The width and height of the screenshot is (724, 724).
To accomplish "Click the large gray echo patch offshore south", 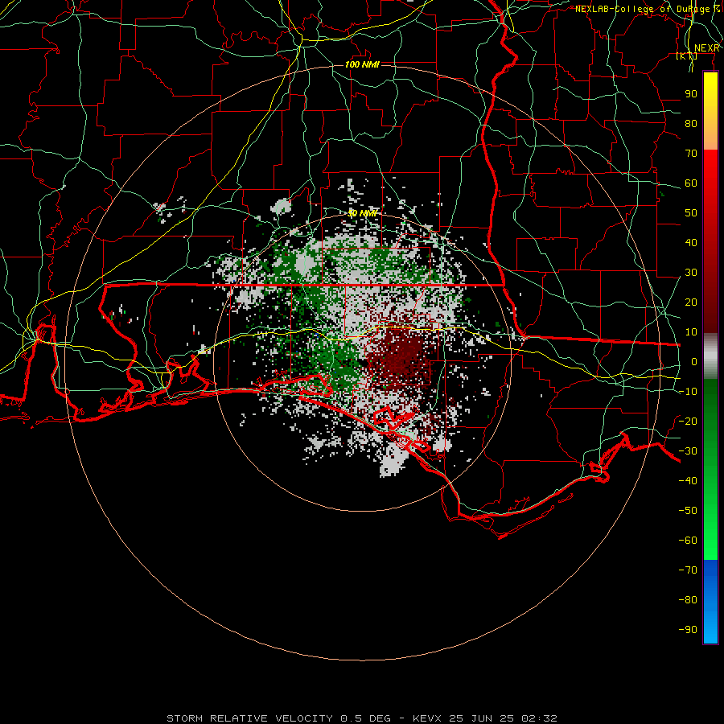I will coord(394,460).
